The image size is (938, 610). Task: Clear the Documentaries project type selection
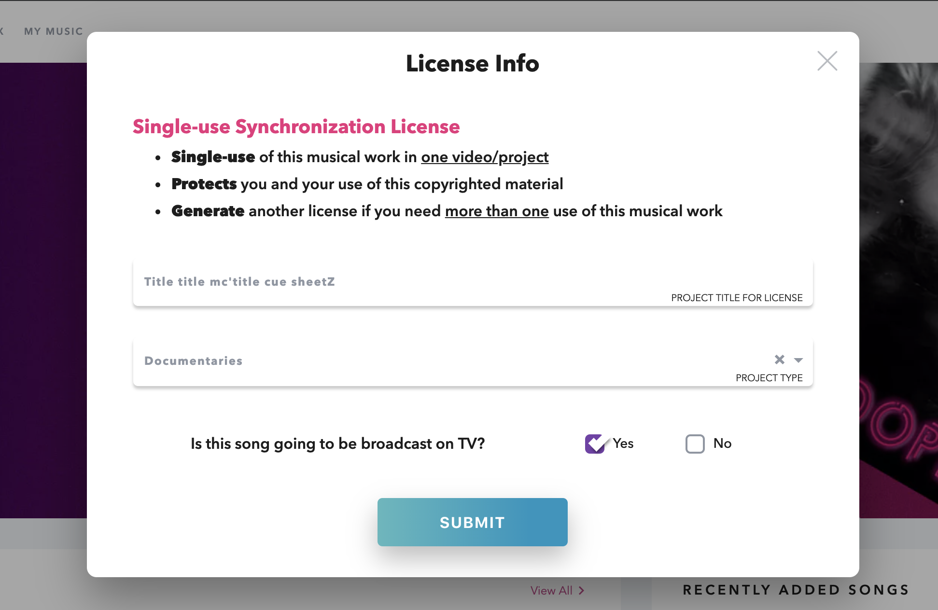click(x=779, y=360)
